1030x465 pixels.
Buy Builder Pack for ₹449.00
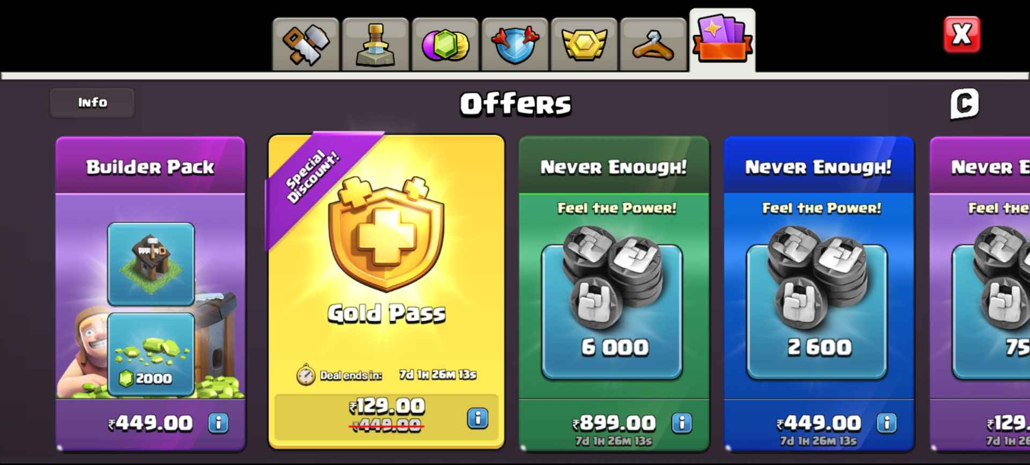150,424
